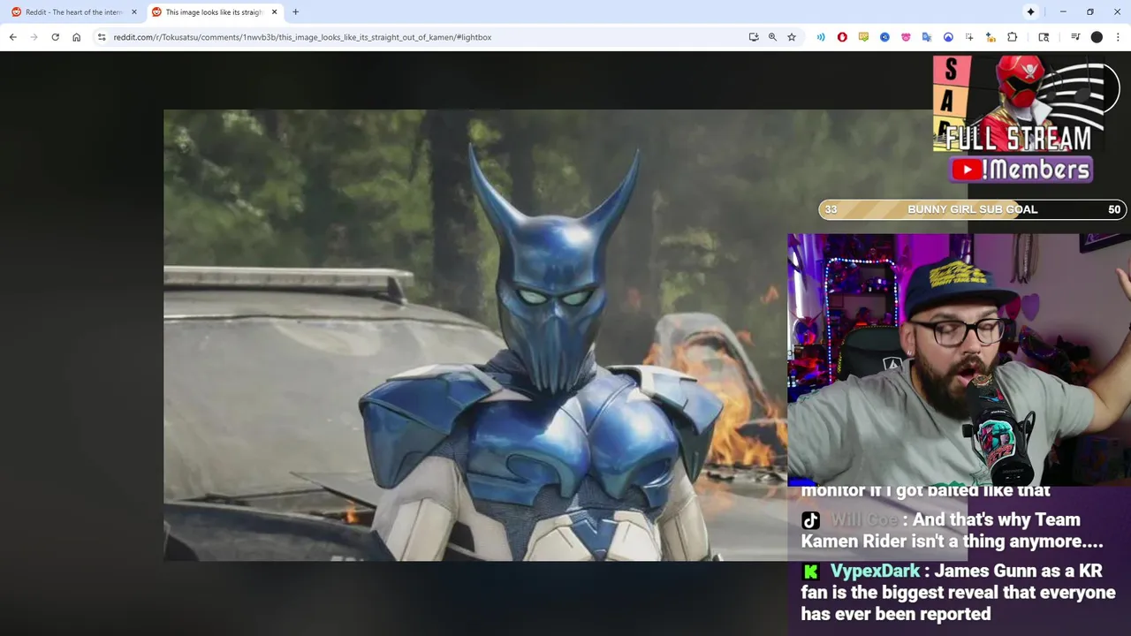Open the Extensions puzzle piece menu

point(1013,37)
